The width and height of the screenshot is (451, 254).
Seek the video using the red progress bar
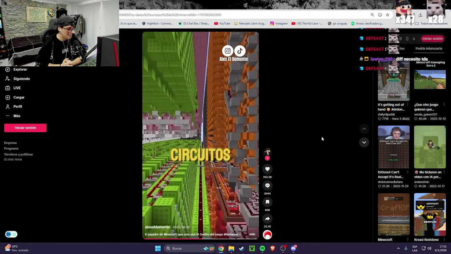tap(200, 239)
